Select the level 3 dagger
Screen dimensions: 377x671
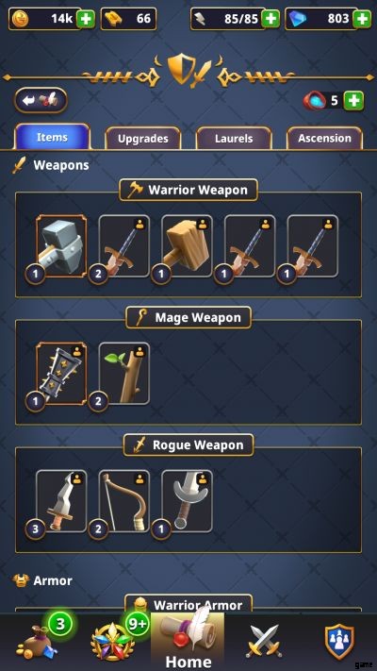point(61,501)
